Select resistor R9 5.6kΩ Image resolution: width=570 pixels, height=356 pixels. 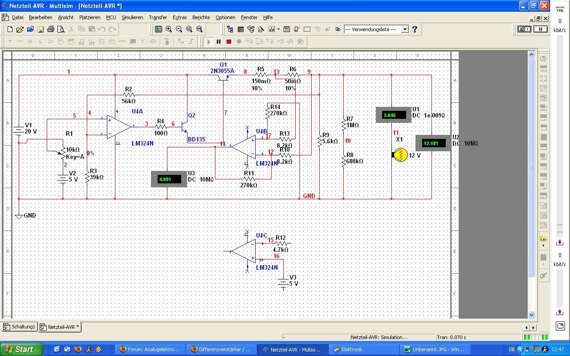pos(319,141)
